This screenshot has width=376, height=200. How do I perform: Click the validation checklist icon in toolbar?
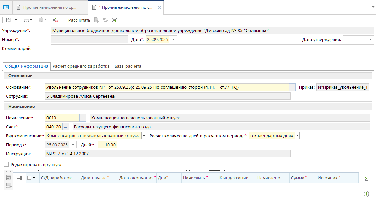coord(55,20)
